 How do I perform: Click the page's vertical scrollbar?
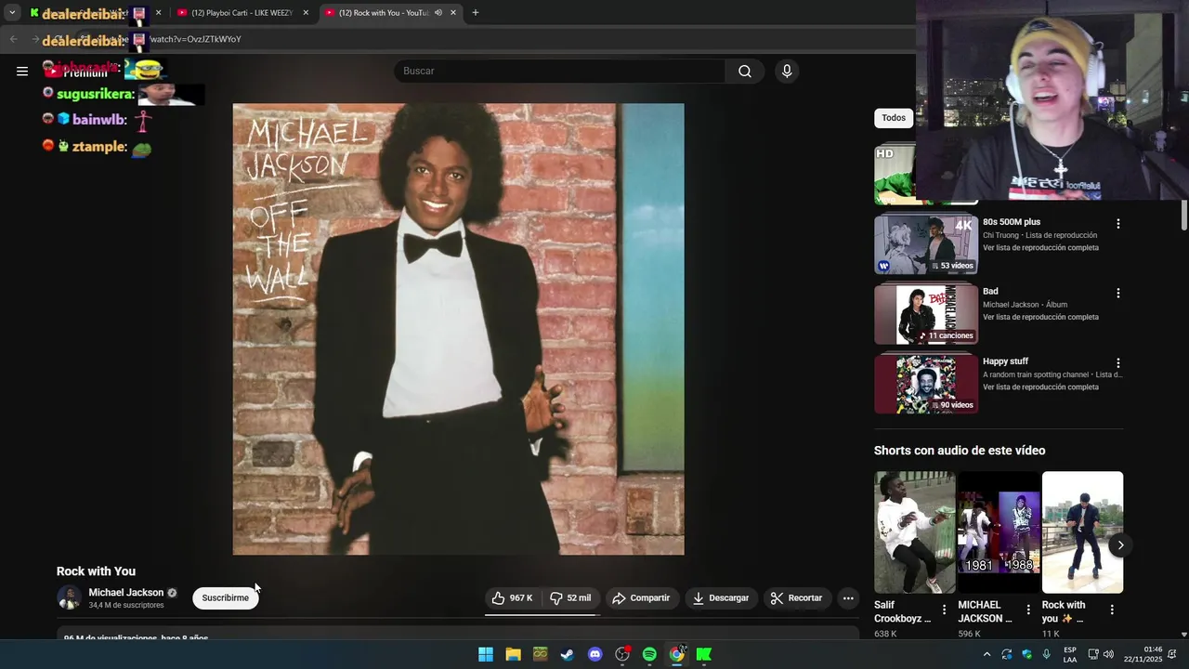(x=1183, y=214)
